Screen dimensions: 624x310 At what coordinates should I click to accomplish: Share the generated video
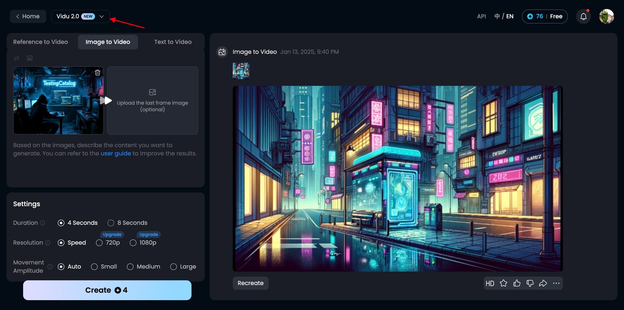point(543,283)
